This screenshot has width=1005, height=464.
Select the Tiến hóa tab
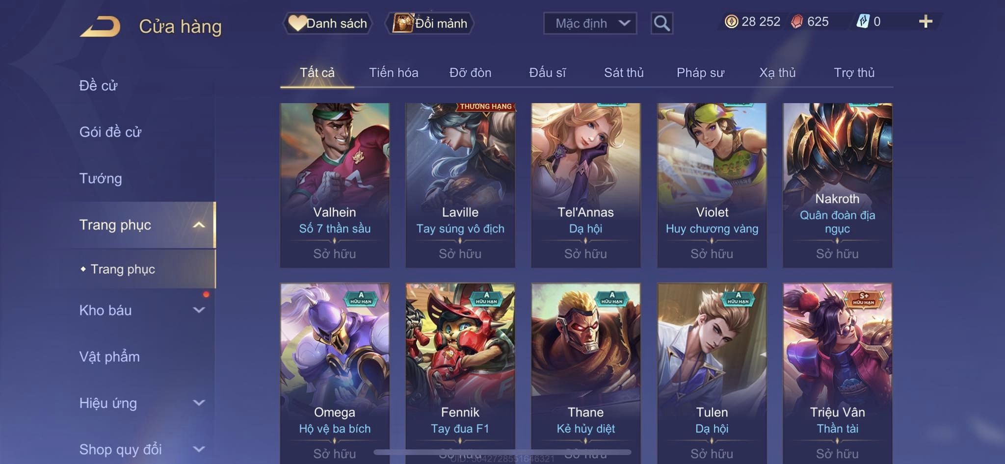pyautogui.click(x=394, y=73)
